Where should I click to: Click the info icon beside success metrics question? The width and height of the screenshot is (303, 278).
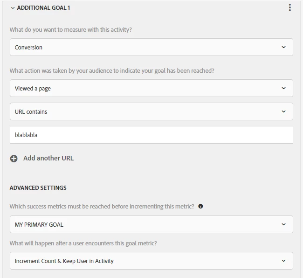(200, 206)
